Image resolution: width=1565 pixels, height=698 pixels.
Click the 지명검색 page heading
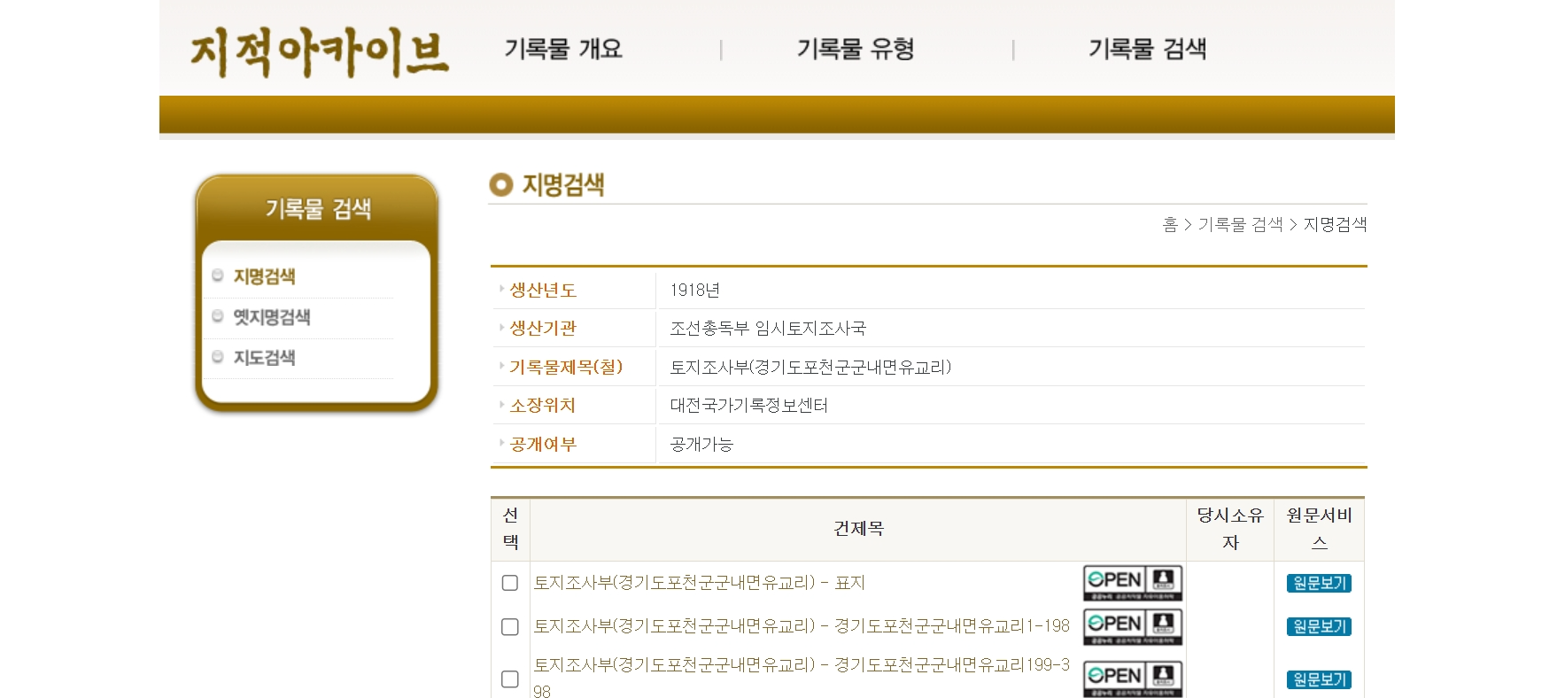[x=563, y=185]
